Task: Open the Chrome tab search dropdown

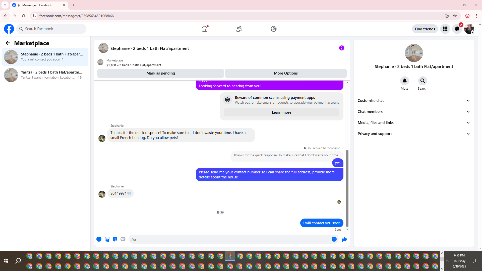Action: (5, 5)
